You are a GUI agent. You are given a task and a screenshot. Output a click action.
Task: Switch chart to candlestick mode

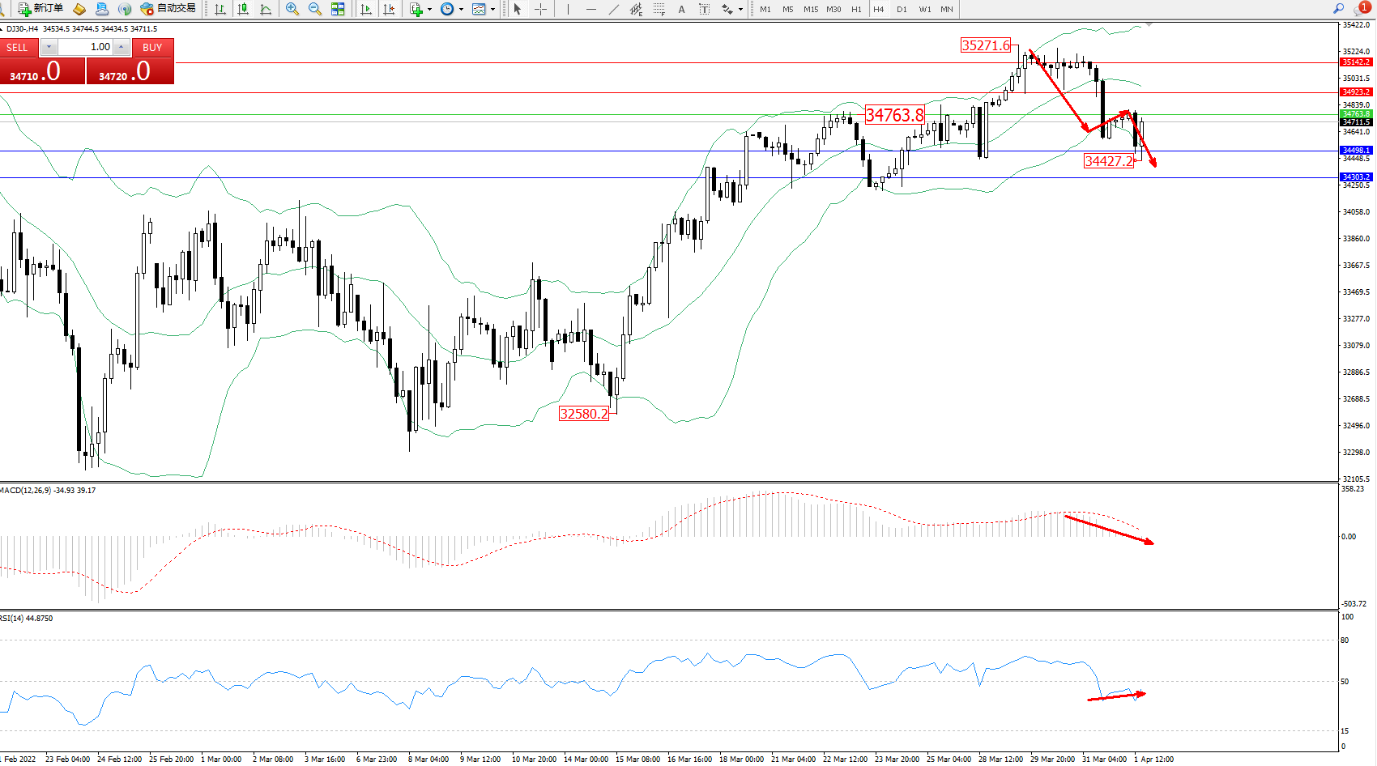tap(243, 9)
